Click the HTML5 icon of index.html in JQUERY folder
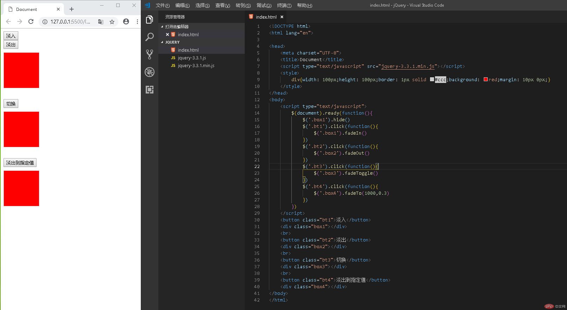The height and width of the screenshot is (310, 567). 173,50
